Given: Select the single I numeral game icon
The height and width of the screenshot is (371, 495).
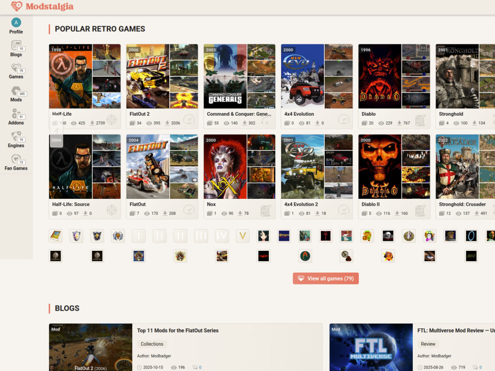Looking at the screenshot, I should coord(139,235).
